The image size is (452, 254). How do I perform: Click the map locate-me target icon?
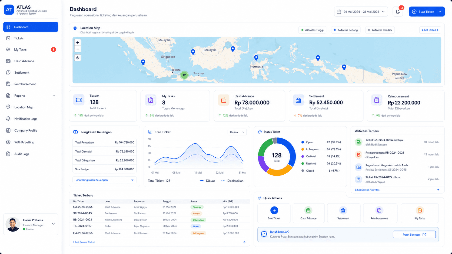(x=78, y=58)
